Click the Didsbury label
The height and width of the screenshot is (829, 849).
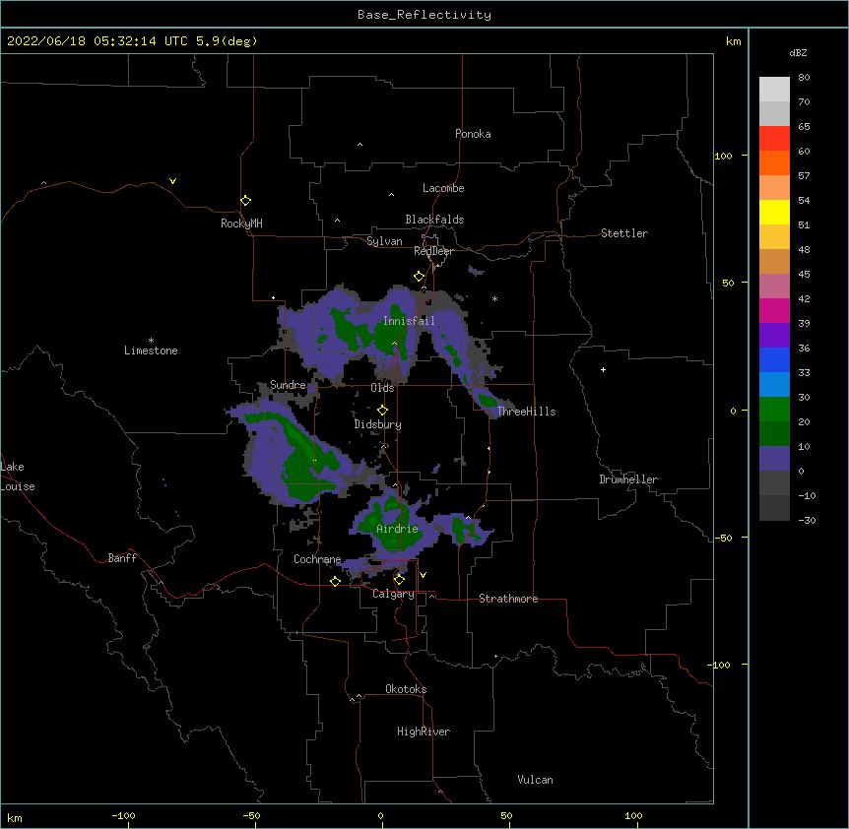pyautogui.click(x=378, y=424)
